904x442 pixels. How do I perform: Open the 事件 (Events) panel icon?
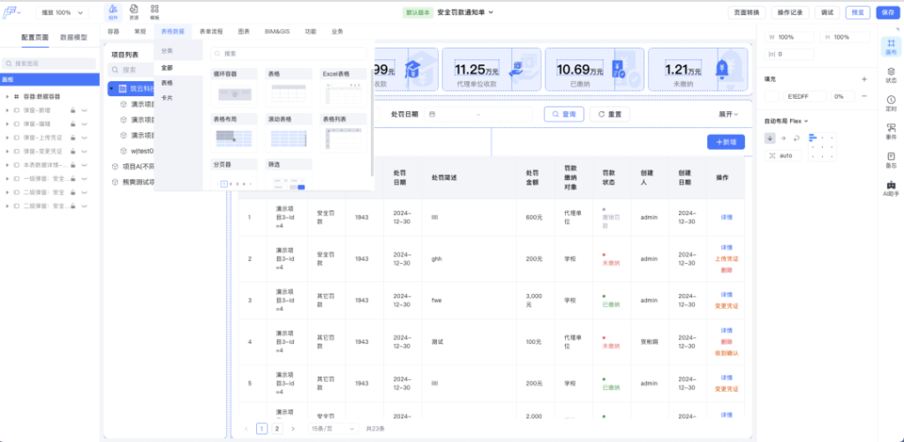[x=891, y=132]
